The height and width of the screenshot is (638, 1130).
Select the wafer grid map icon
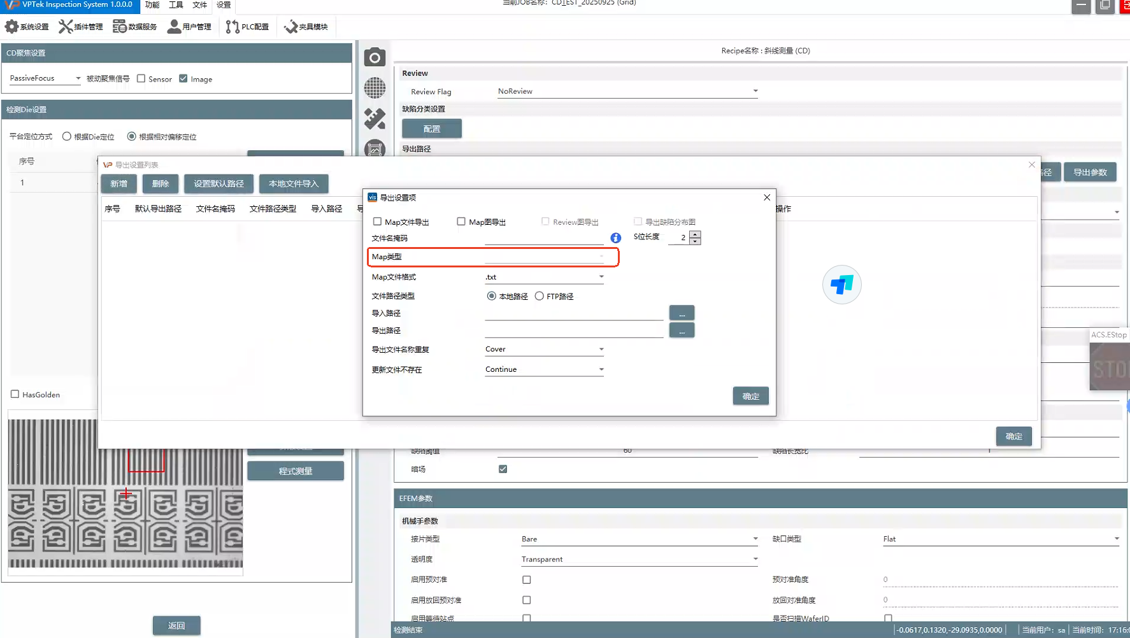click(x=375, y=88)
